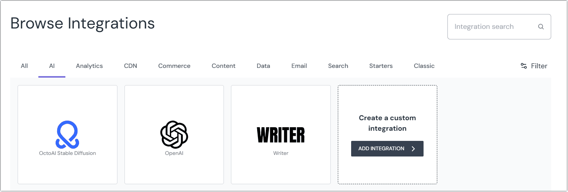The image size is (568, 192).
Task: Select the Classic tab
Action: click(424, 66)
